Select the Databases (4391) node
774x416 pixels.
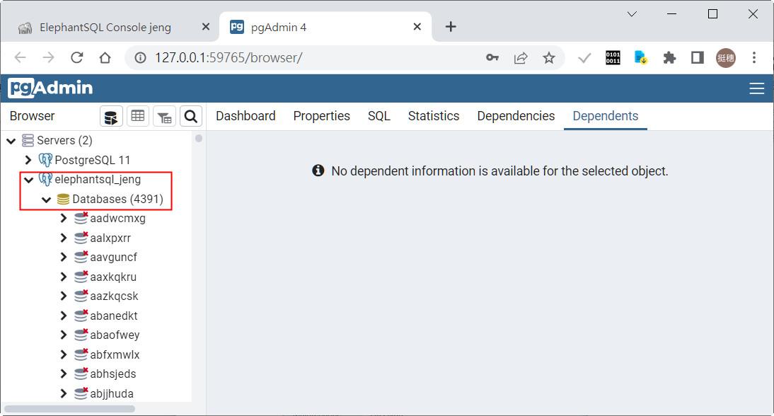pyautogui.click(x=117, y=200)
